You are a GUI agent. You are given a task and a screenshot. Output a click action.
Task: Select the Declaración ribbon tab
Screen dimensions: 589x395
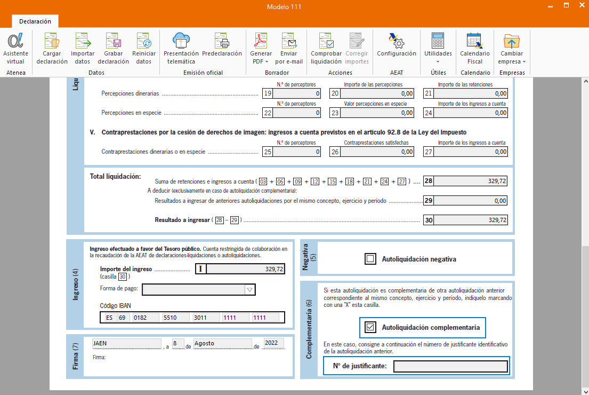click(35, 21)
